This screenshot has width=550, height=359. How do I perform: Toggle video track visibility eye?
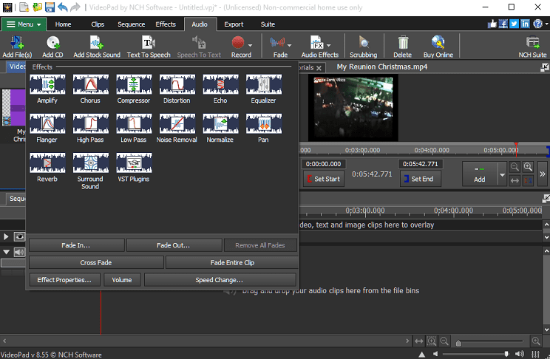(x=19, y=236)
